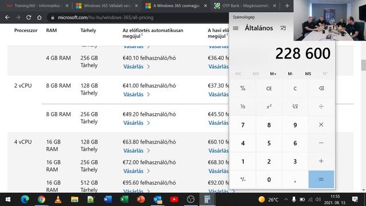Open Excel from the taskbar
The image size is (366, 206).
[124, 200]
